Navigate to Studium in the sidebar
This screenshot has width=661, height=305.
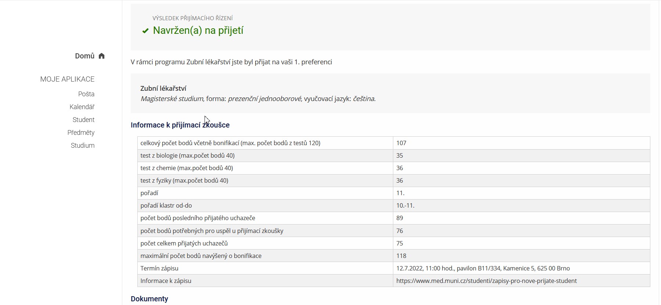click(83, 146)
